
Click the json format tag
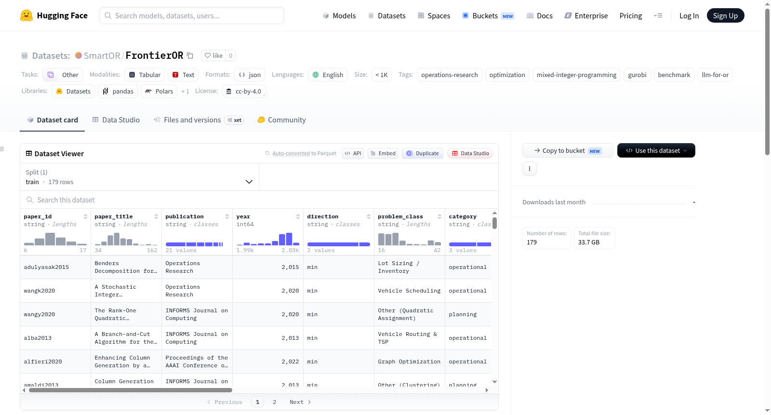coord(250,75)
